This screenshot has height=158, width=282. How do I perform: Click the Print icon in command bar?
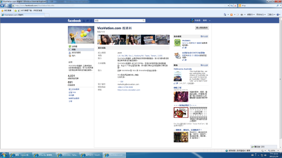tap(242, 14)
